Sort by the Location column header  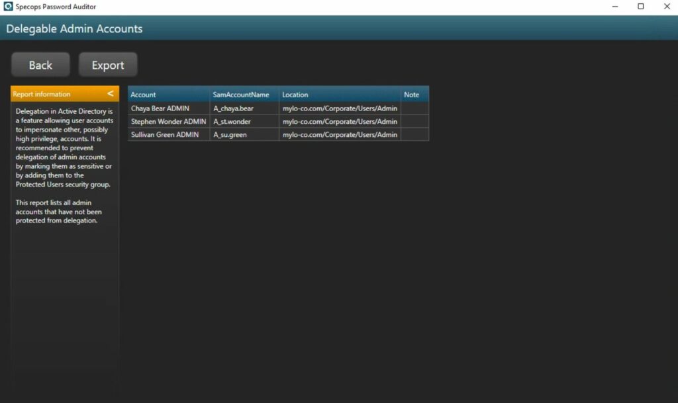pos(340,94)
